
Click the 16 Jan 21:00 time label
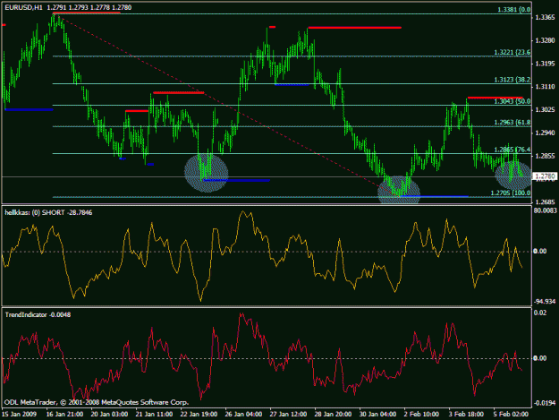click(65, 415)
